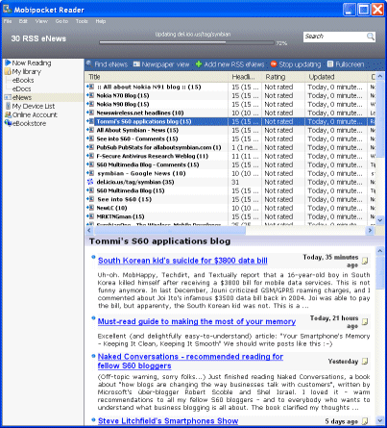Viewport: 387px width, 428px height.
Task: Open the File menu
Action: pos(8,21)
